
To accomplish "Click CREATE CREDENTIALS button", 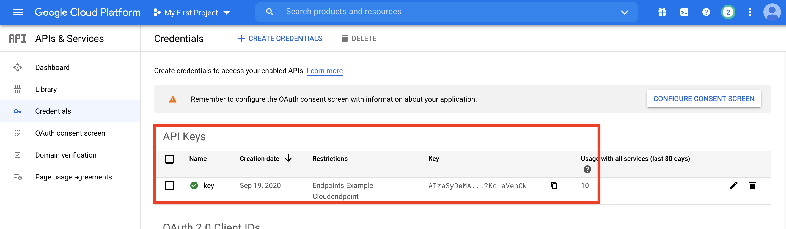I will pyautogui.click(x=280, y=38).
